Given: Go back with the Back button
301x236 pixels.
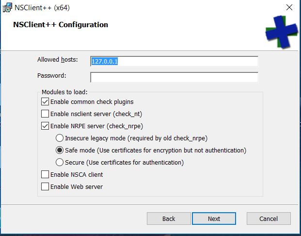Looking at the screenshot, I should click(169, 219).
